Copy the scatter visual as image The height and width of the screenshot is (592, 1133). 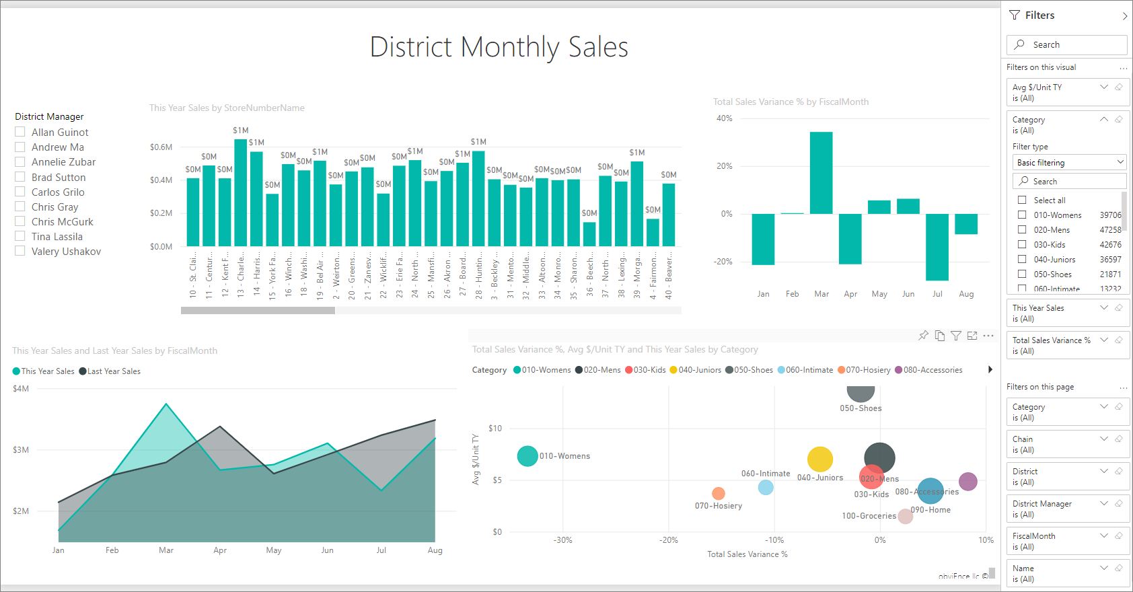[939, 336]
